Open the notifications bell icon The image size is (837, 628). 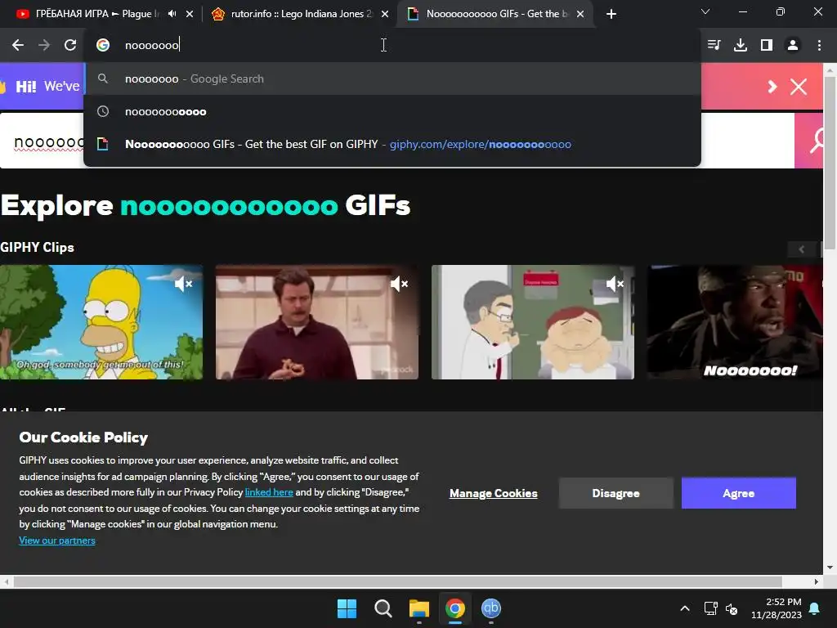coord(815,608)
